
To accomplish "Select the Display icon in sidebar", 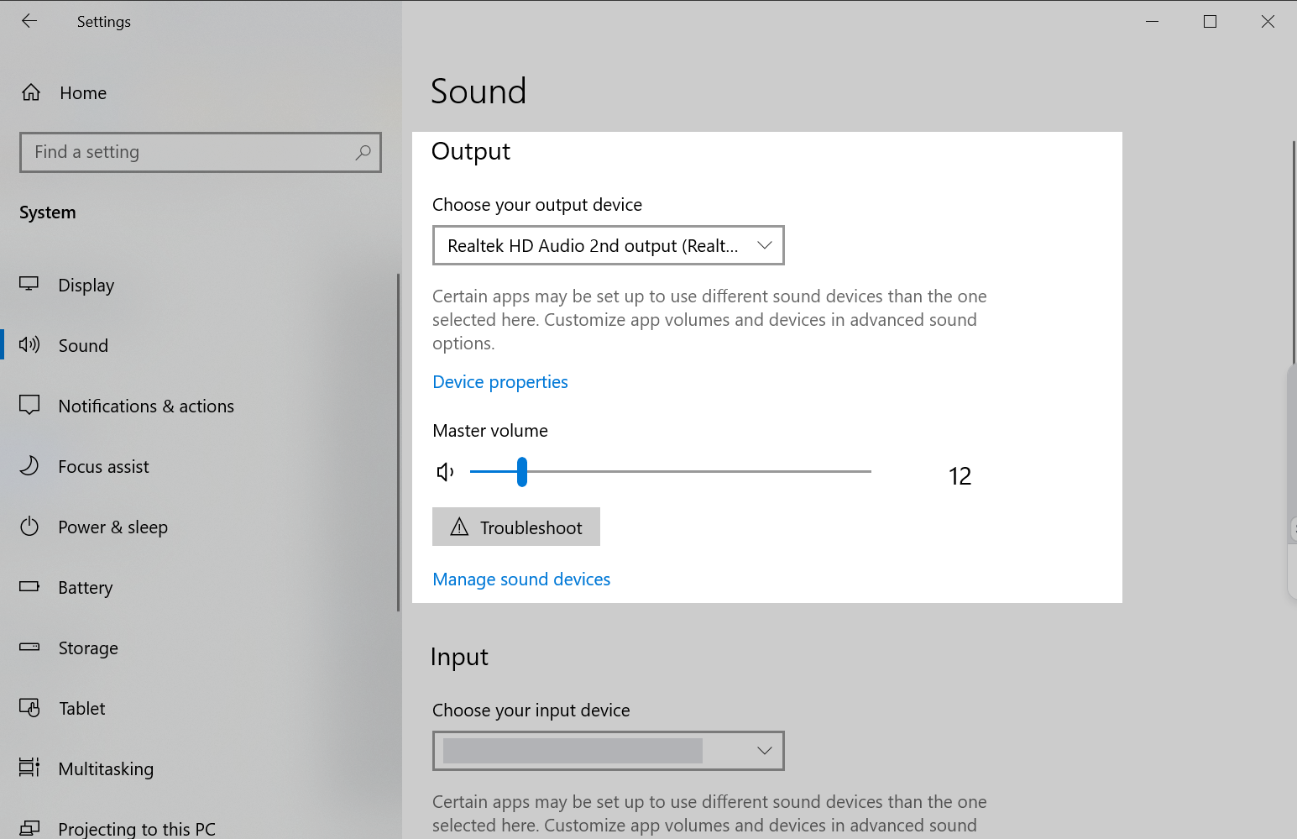I will [x=30, y=285].
